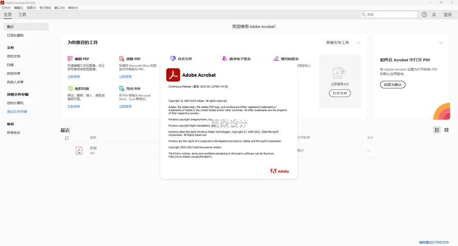Image resolution: width=458 pixels, height=246 pixels.
Task: Tick the select-all checkbox in recent list
Action: coord(67,138)
